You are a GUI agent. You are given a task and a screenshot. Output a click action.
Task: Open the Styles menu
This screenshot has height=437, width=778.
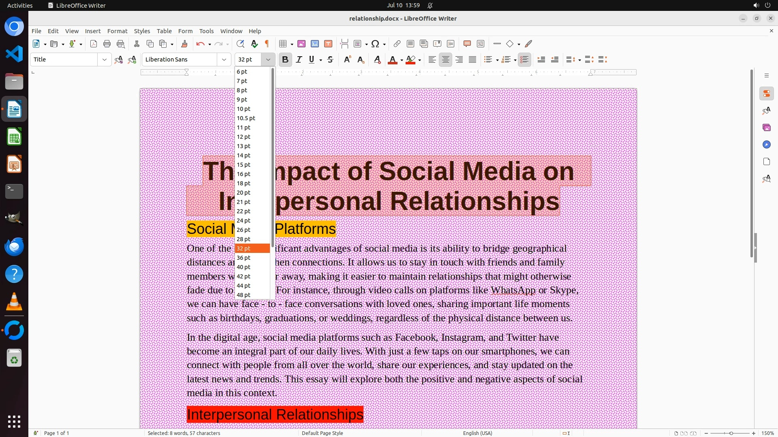pyautogui.click(x=142, y=31)
